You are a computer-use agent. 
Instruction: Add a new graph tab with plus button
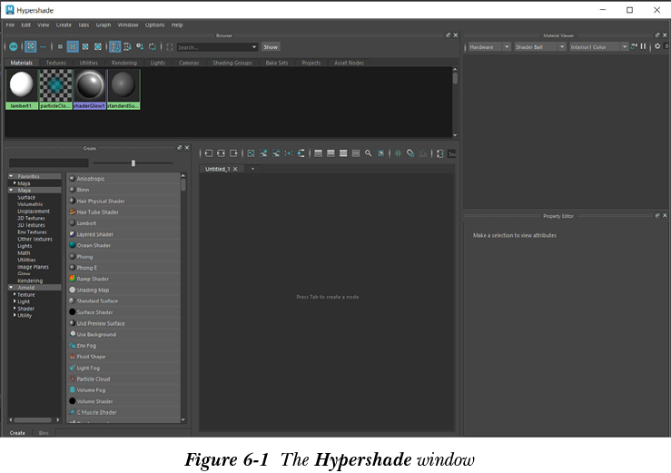[252, 169]
